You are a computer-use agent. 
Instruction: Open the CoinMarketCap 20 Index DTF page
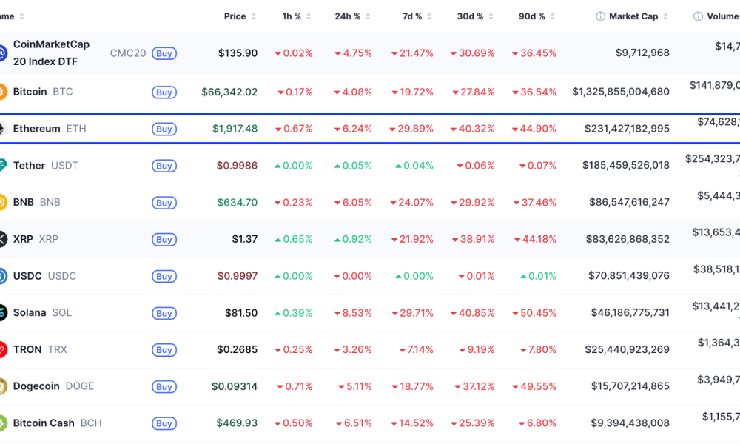[51, 51]
